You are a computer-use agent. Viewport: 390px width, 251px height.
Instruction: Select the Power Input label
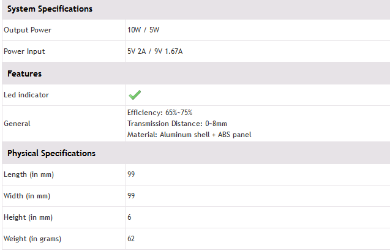24,51
